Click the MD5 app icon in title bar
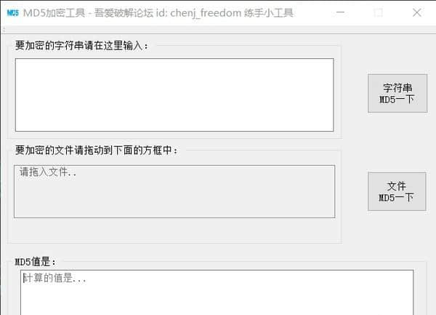 tap(13, 13)
